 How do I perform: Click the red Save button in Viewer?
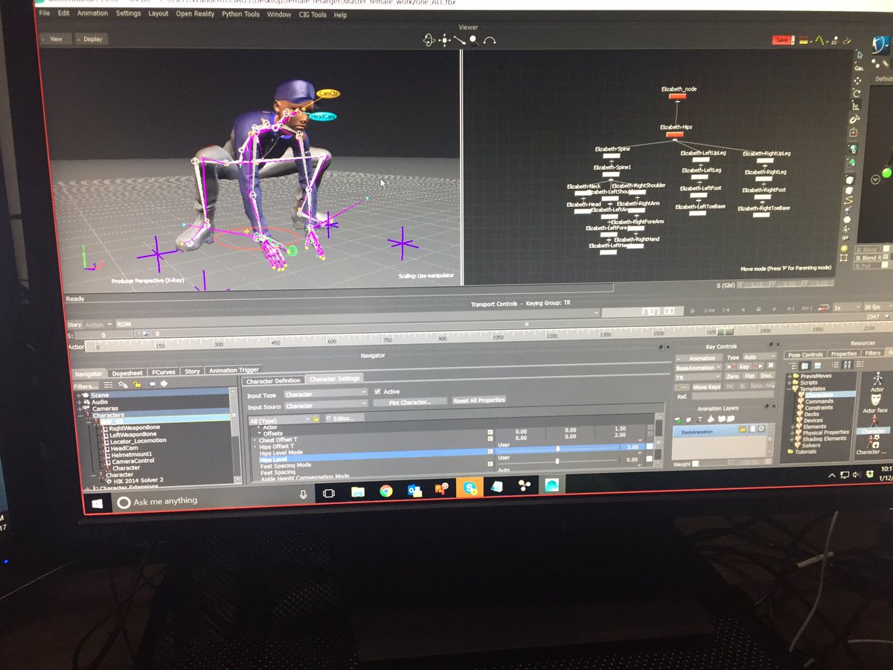pos(781,40)
